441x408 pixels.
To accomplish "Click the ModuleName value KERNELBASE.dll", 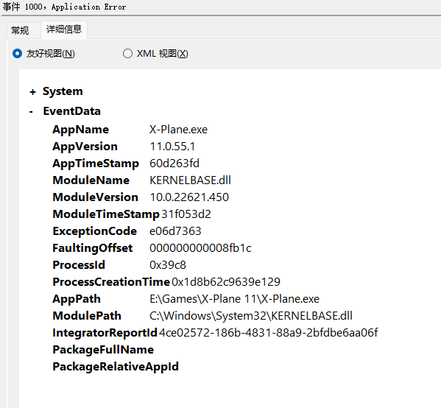I will [190, 180].
